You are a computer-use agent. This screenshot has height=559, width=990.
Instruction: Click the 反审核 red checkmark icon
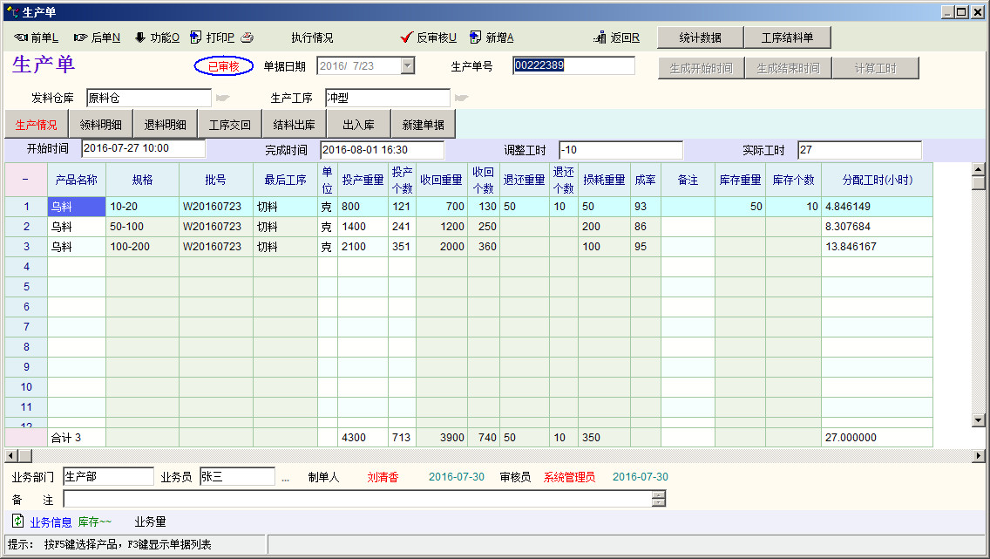coord(406,37)
